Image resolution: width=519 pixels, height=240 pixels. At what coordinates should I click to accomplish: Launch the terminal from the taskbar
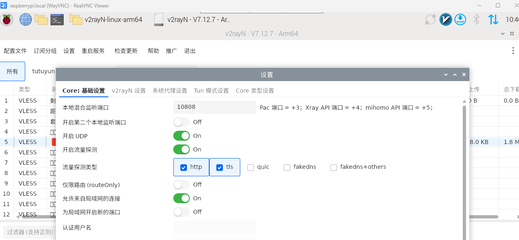pyautogui.click(x=56, y=19)
